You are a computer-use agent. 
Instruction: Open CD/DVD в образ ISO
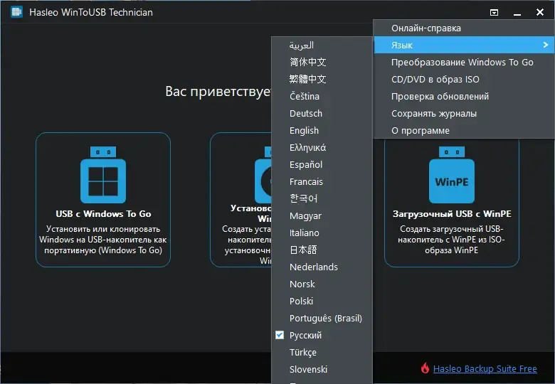coord(464,79)
